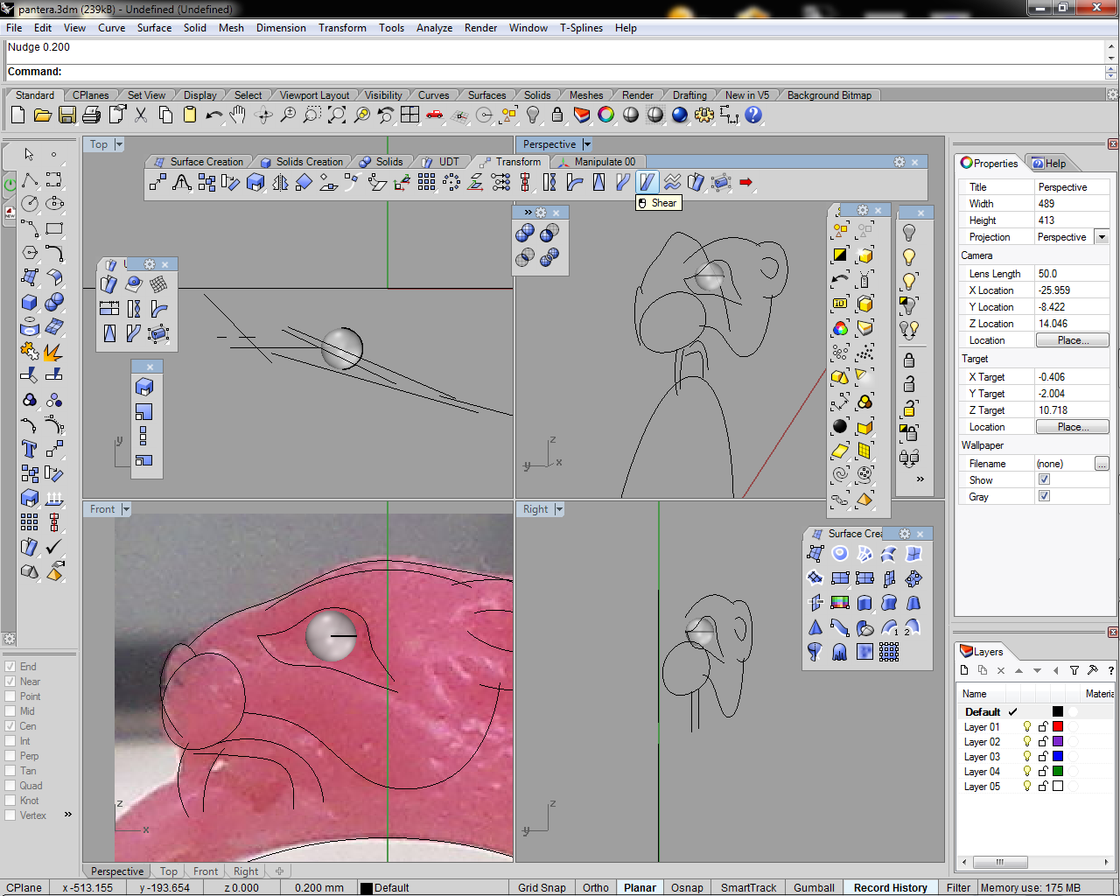1120x896 pixels.
Task: Click the Save file icon
Action: click(x=67, y=115)
